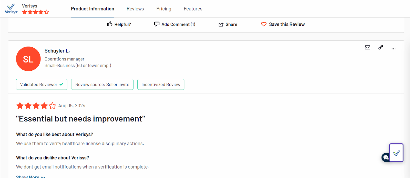The width and height of the screenshot is (410, 178).
Task: Click the healthcare license disciplinary actions sentence
Action: [80, 144]
